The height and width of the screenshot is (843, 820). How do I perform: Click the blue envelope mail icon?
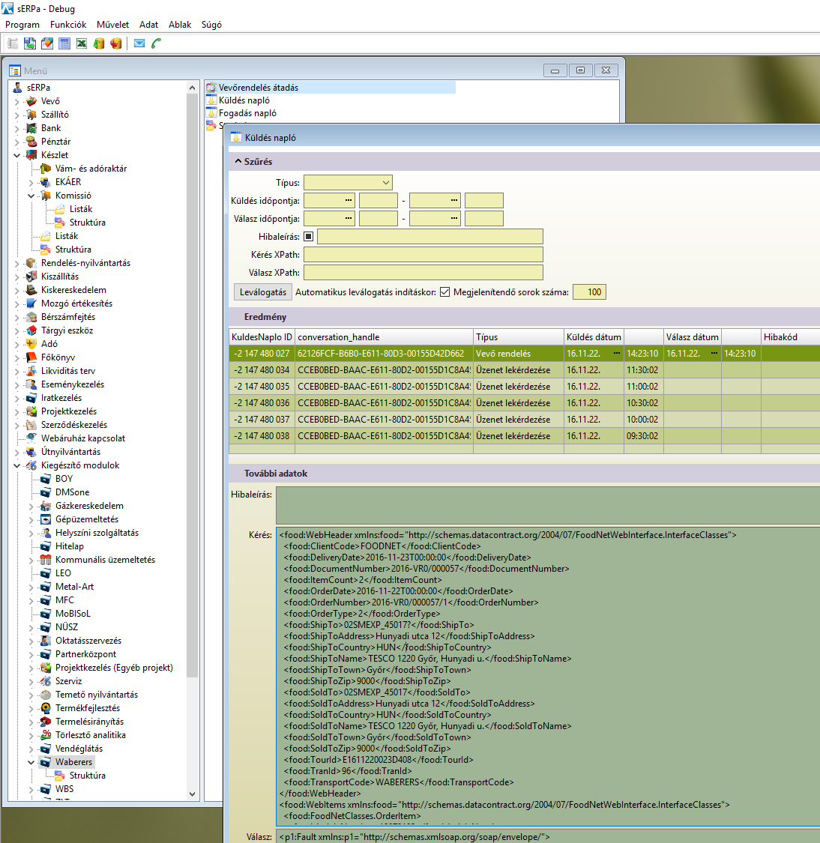coord(139,43)
